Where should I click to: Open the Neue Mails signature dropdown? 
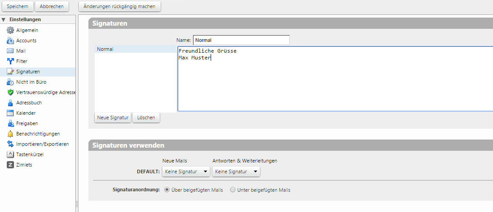click(186, 171)
